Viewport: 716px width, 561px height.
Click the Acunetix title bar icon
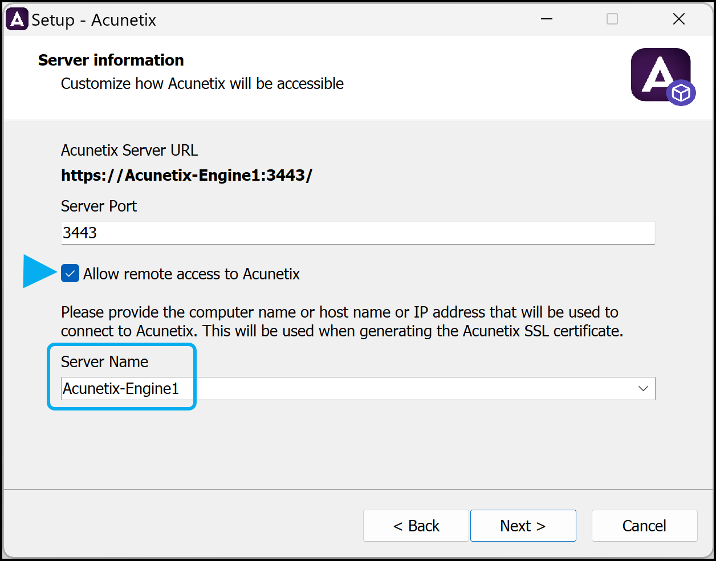click(17, 19)
